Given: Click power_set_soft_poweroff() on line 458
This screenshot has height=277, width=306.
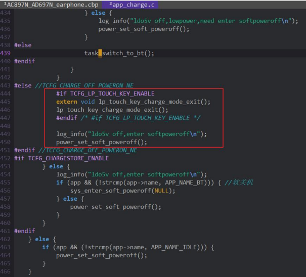Looking at the screenshot, I should 115,207.
